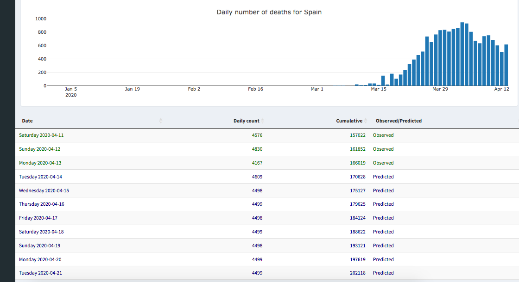Click the Observed label for Monday 2020-04-13
Viewport: 519px width, 282px height.
(x=383, y=163)
